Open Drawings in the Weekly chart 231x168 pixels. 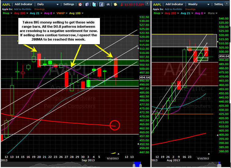[190, 9]
